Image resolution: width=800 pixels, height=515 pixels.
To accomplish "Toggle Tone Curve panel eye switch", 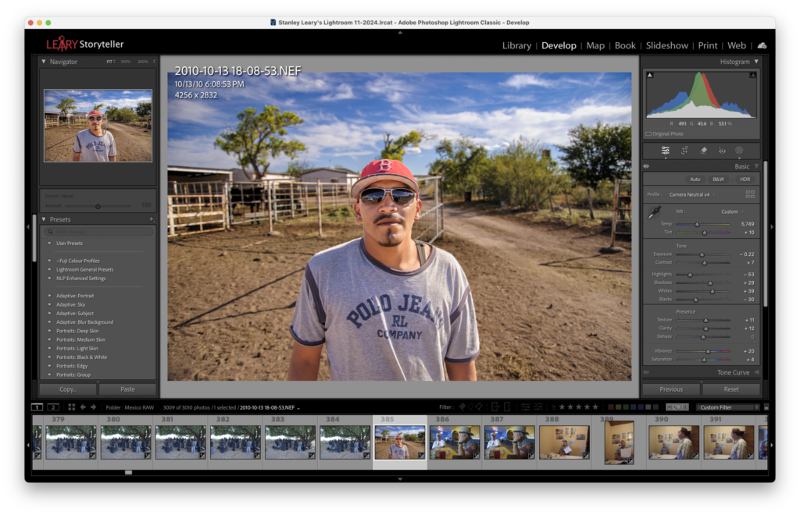I will (x=646, y=372).
